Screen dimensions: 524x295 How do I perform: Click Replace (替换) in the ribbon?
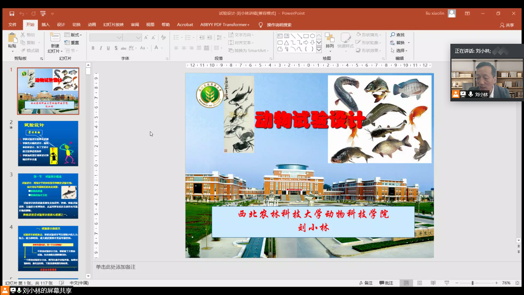[x=398, y=43]
